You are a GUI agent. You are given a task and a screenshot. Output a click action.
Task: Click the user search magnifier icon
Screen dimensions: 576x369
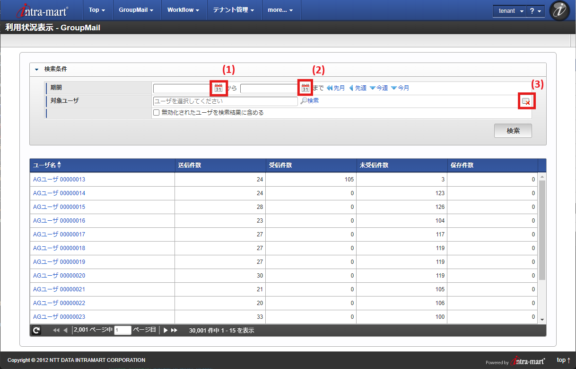pos(304,101)
